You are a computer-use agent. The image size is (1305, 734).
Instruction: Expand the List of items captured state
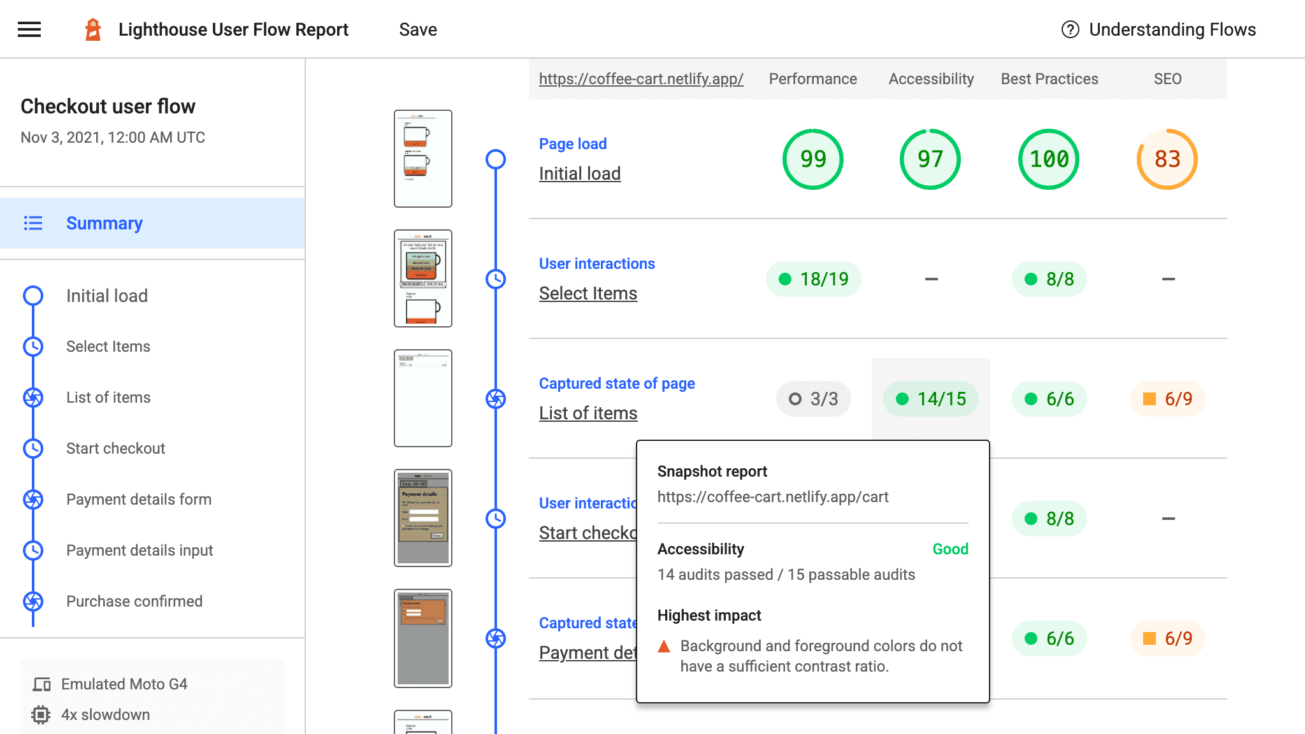[x=588, y=413]
